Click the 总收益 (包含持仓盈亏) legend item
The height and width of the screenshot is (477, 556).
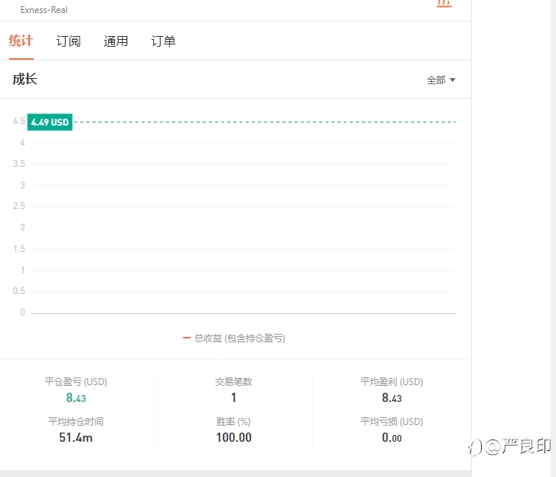pyautogui.click(x=234, y=338)
